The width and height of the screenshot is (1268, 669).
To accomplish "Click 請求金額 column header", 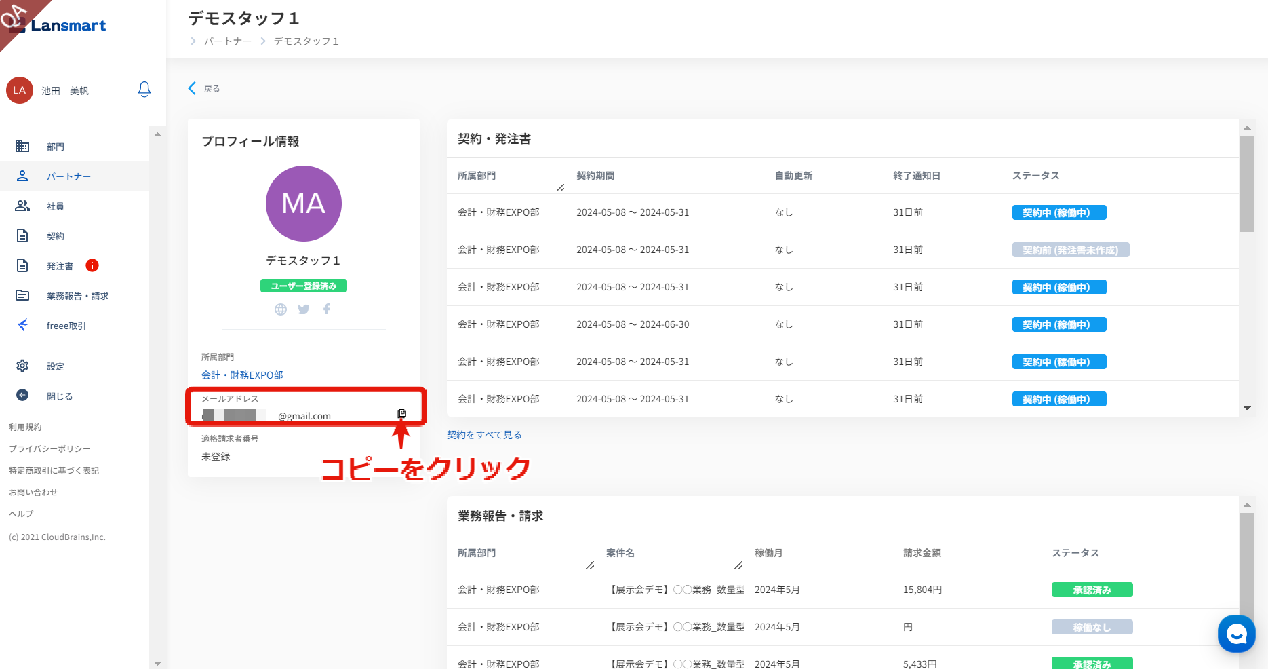I will coord(922,553).
